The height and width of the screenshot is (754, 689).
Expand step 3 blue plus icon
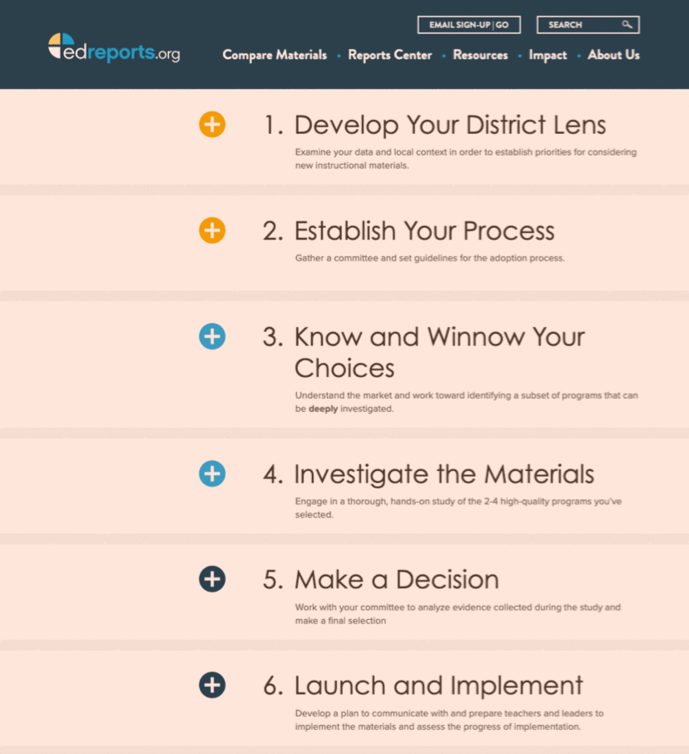point(212,337)
